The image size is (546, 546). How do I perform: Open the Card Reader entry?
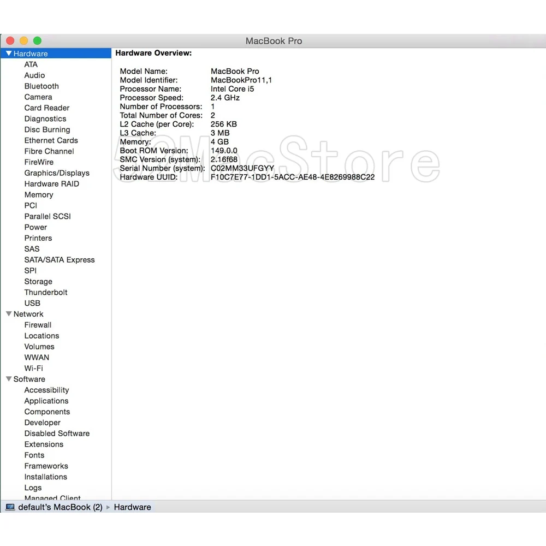tap(46, 108)
